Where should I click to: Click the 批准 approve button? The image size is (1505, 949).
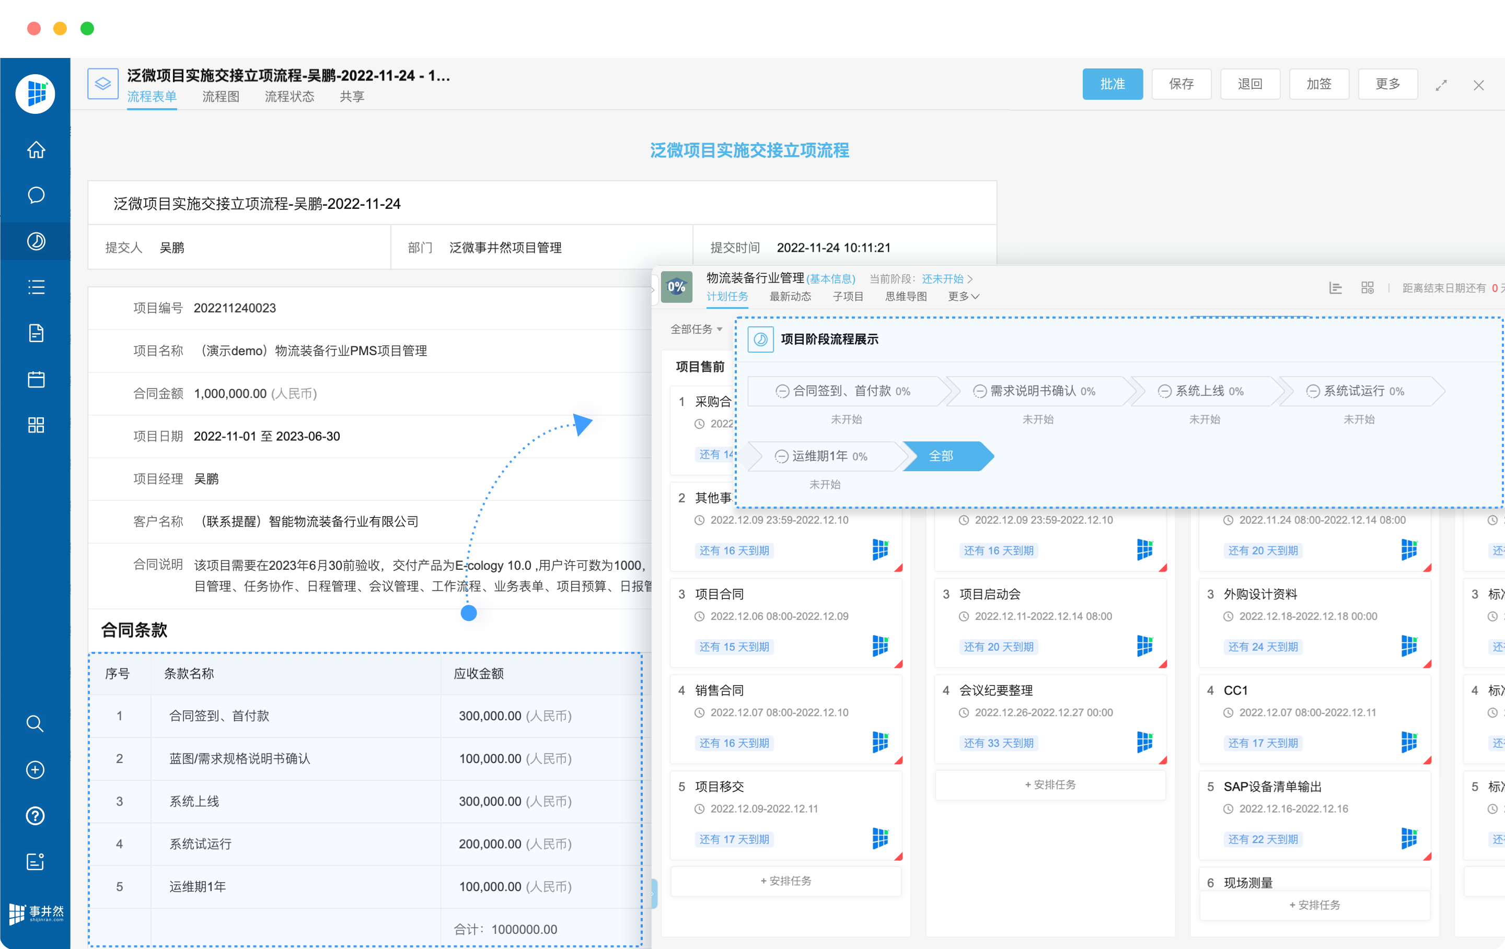pyautogui.click(x=1112, y=84)
